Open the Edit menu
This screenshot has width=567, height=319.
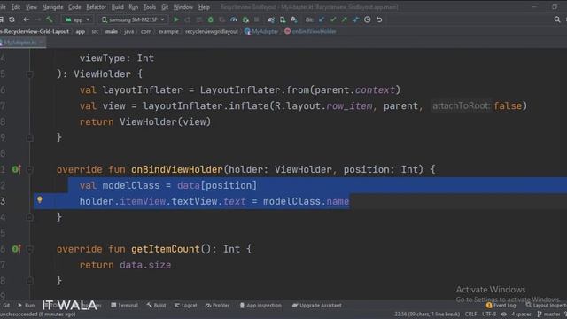tap(16, 7)
